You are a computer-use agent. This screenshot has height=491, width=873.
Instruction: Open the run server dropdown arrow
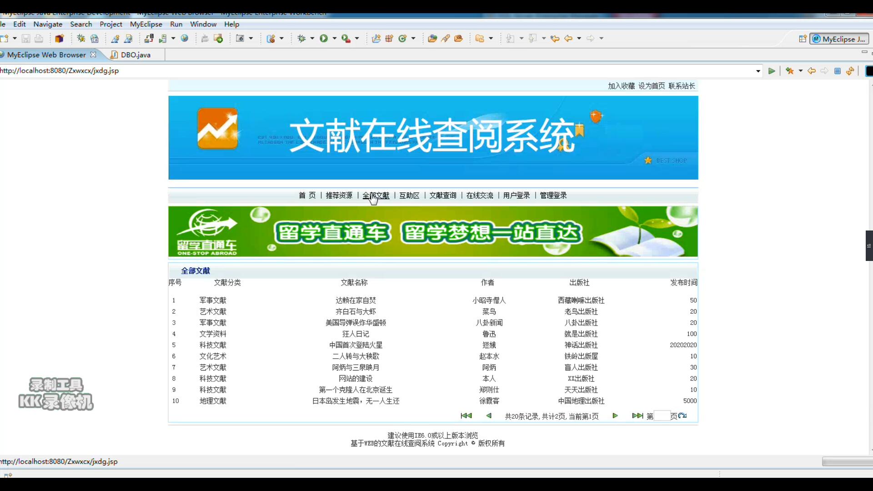(173, 39)
